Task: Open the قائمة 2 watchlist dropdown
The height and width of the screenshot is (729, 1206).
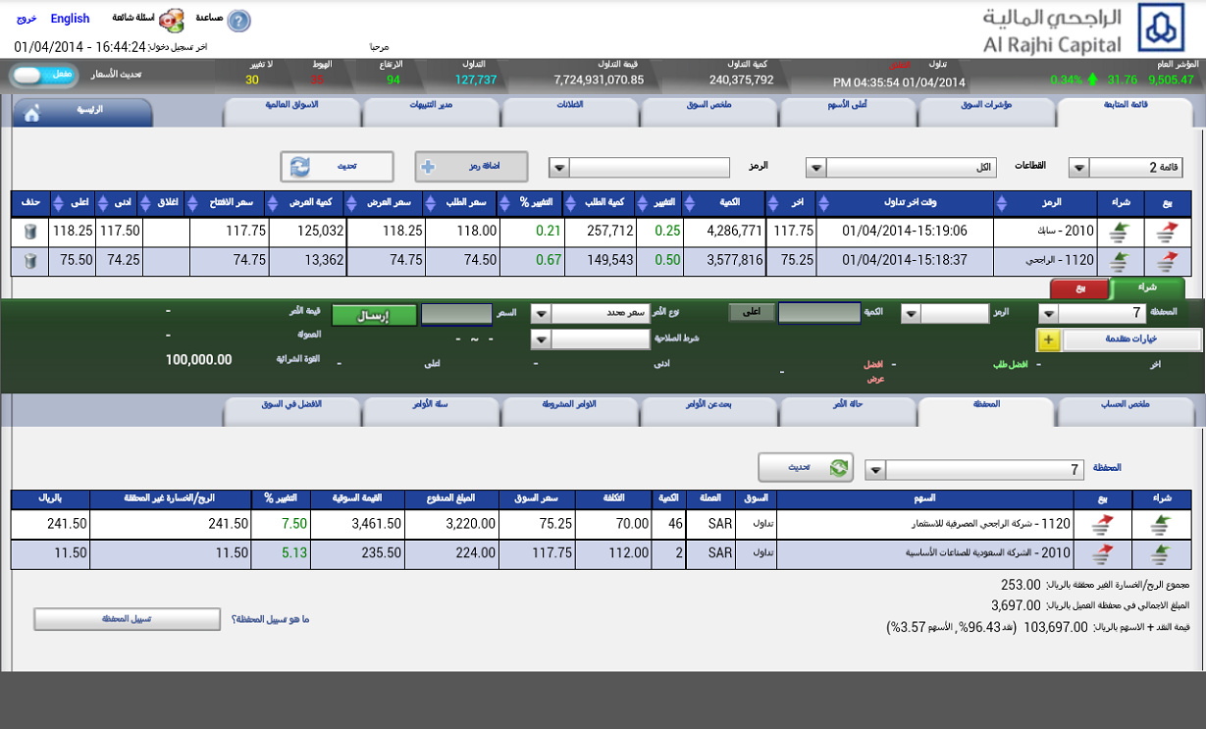Action: click(1078, 168)
